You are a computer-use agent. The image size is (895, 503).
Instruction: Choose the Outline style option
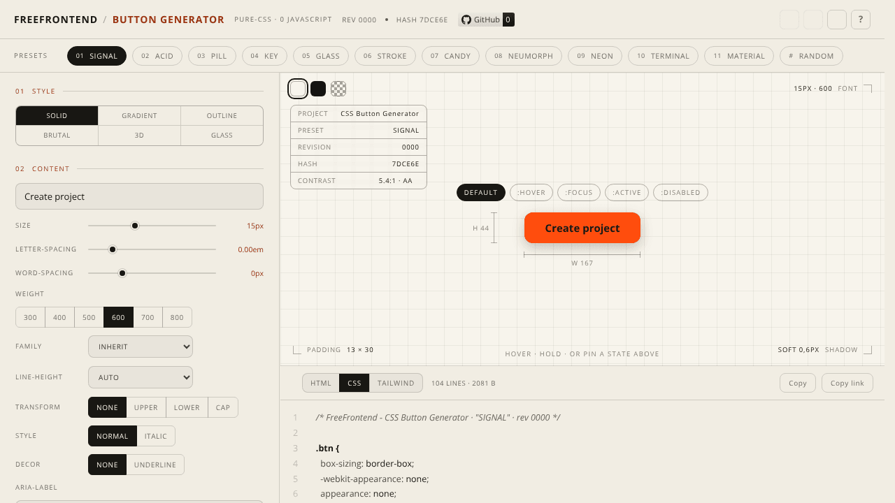tap(222, 116)
